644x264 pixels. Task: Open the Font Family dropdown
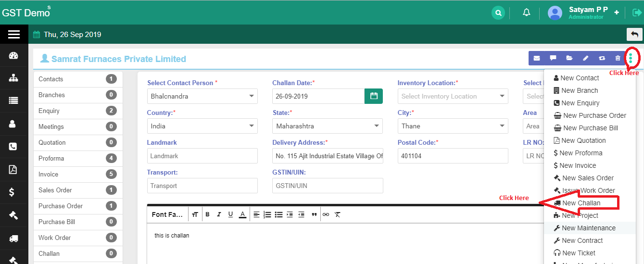167,214
